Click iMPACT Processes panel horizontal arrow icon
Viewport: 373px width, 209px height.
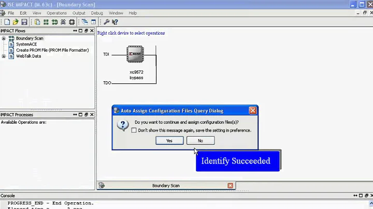[75, 114]
